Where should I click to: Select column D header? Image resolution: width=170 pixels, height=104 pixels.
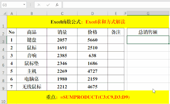(92, 14)
